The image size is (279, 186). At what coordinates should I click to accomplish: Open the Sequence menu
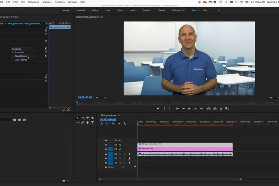[33, 2]
